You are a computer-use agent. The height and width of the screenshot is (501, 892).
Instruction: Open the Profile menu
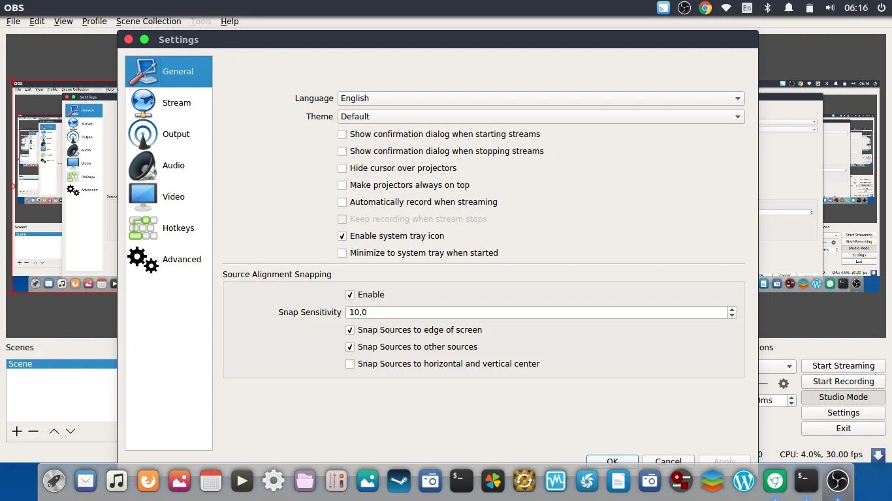click(94, 22)
